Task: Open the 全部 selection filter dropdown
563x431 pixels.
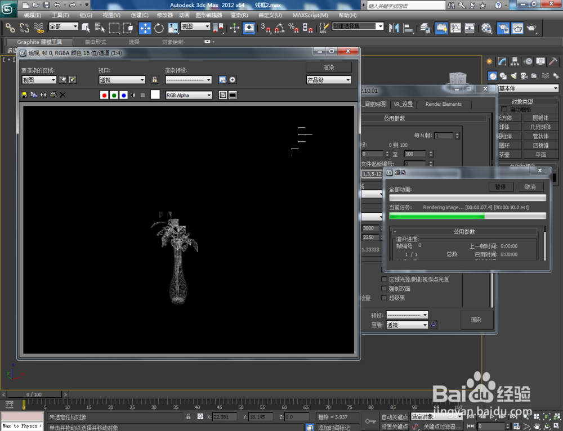Action: (x=64, y=26)
